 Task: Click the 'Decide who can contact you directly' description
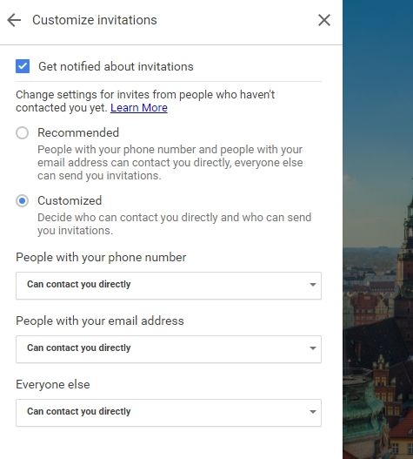[x=174, y=224]
